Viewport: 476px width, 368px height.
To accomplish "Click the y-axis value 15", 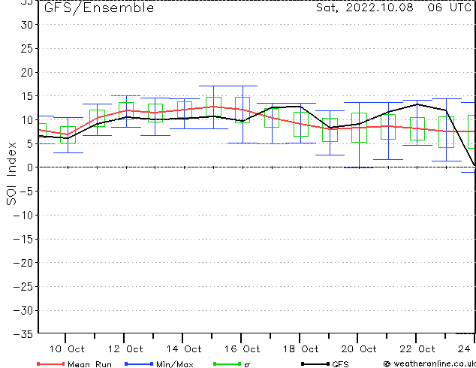I will coord(27,96).
